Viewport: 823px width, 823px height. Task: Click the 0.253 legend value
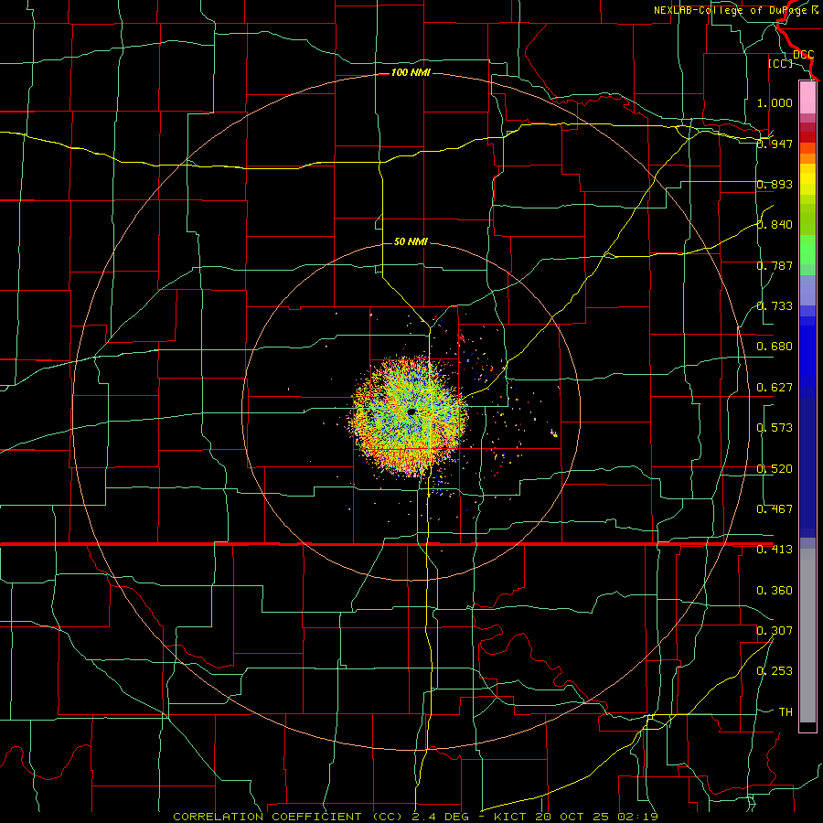(x=775, y=671)
